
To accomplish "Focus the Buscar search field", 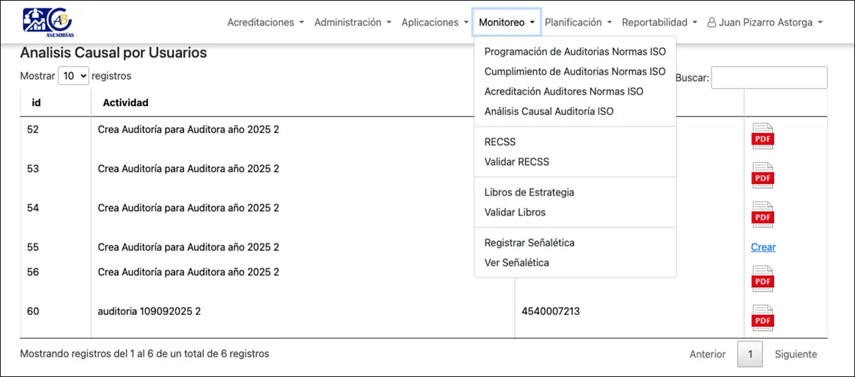I will 769,78.
